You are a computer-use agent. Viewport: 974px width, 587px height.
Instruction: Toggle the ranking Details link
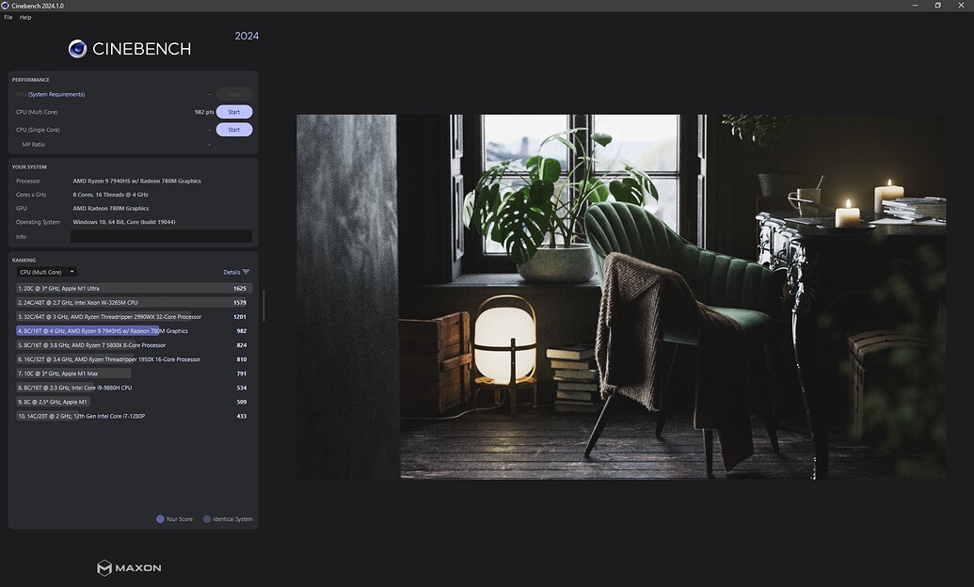[232, 272]
